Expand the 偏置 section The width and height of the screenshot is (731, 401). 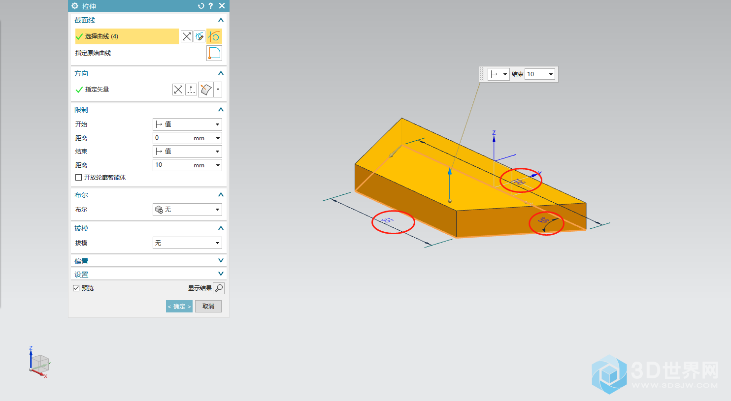pos(221,261)
